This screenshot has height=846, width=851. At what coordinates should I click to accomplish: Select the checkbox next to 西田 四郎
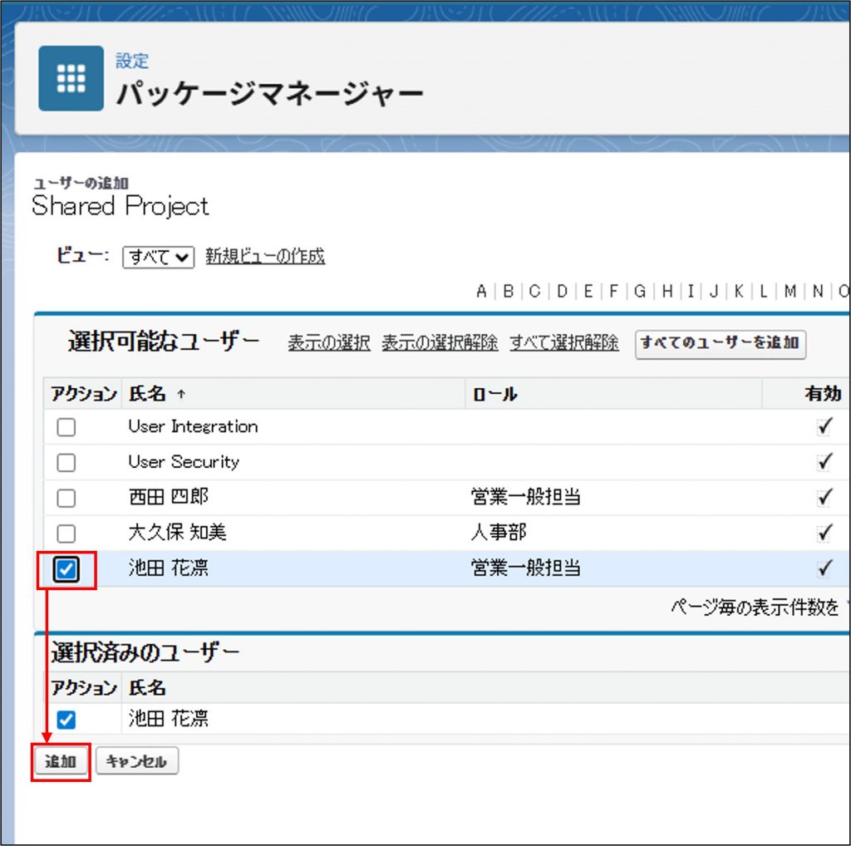tap(66, 499)
